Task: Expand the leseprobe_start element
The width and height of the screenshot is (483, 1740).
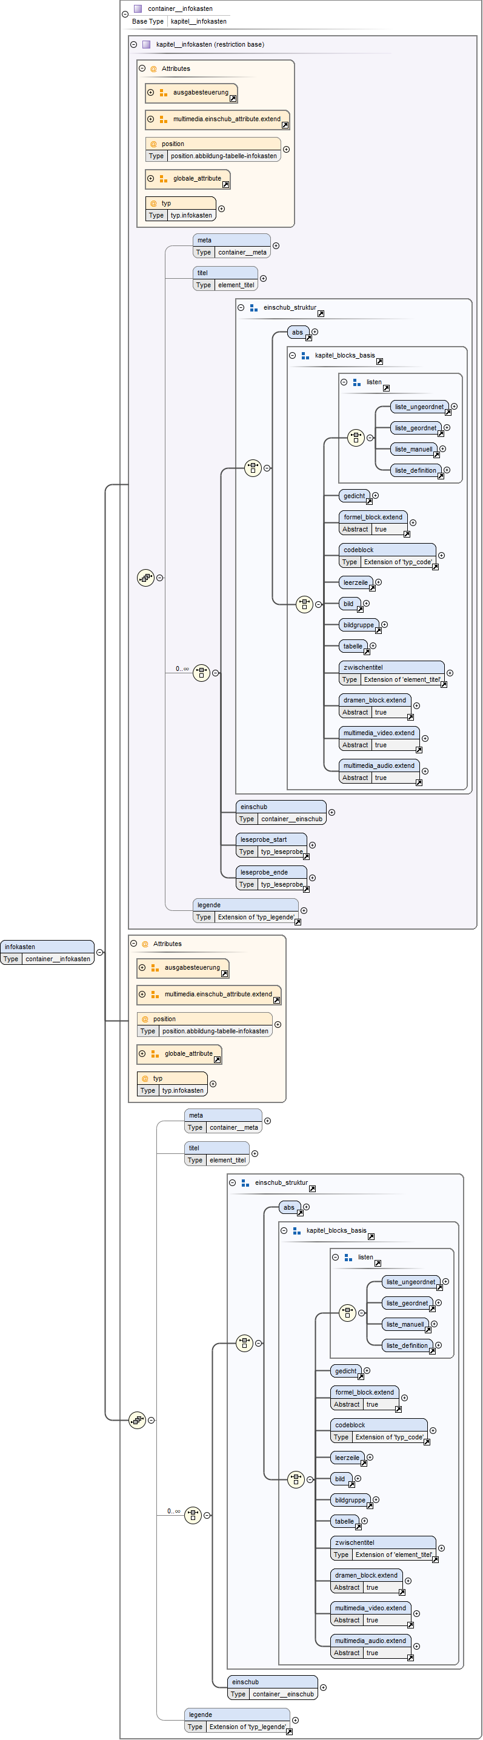Action: 312,845
